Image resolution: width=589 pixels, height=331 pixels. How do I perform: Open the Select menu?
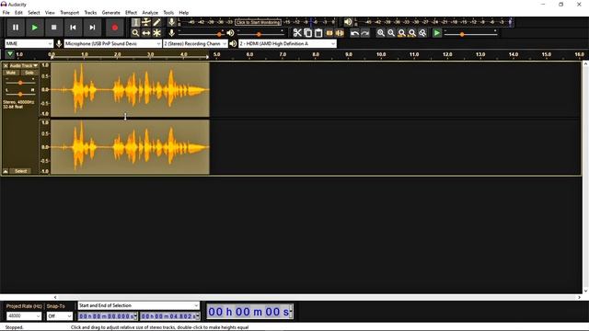(x=33, y=12)
